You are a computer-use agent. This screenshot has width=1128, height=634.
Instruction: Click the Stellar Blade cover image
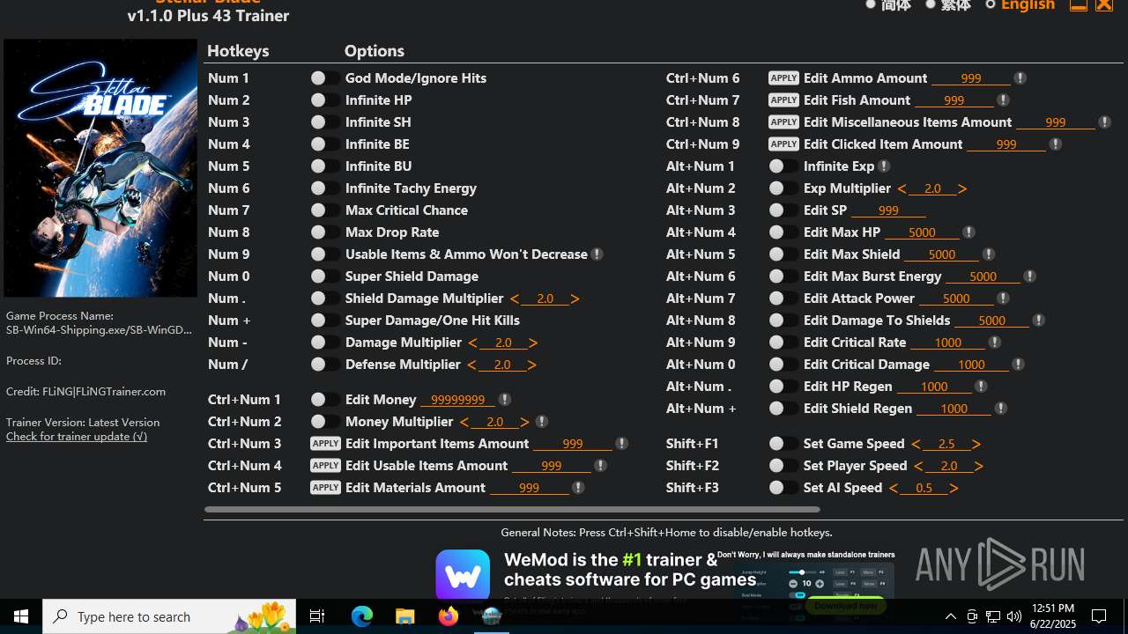coord(100,168)
